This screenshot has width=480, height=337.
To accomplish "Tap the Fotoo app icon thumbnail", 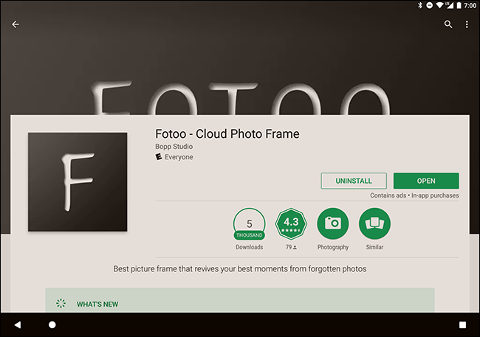I will coord(78,182).
